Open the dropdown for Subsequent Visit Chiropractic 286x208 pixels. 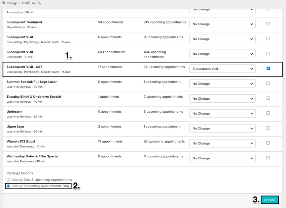click(222, 54)
